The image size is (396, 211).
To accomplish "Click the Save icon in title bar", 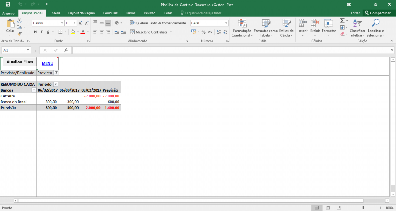I will coord(8,4).
